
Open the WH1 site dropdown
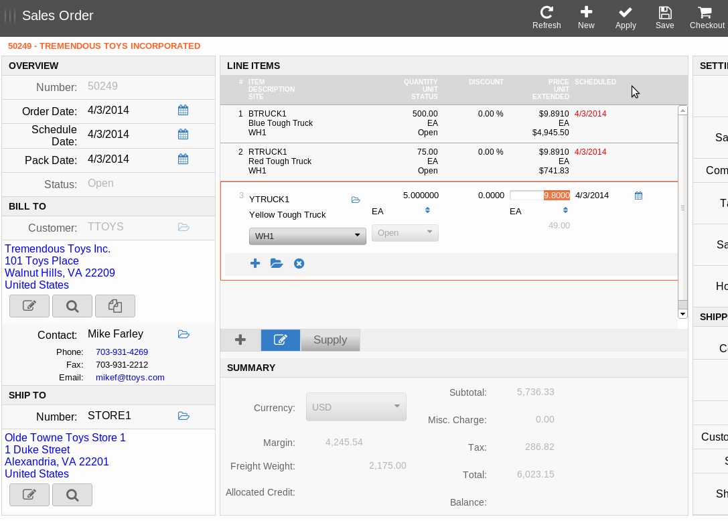(307, 236)
